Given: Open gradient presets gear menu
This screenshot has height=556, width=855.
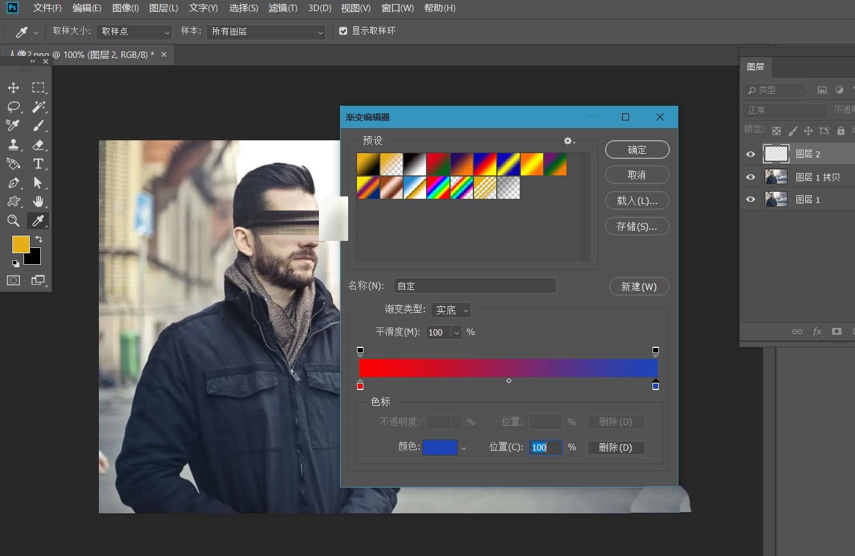Looking at the screenshot, I should [x=568, y=141].
